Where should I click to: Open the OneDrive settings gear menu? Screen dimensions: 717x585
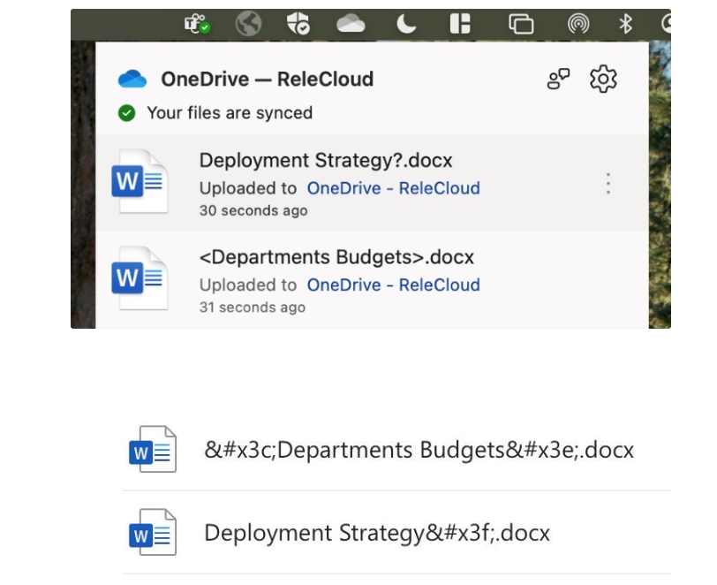point(603,80)
